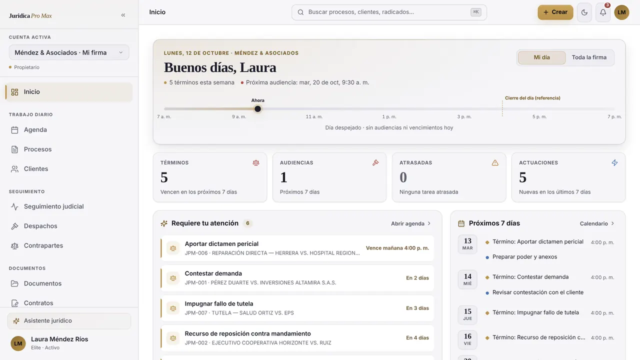Open the 14 MIÉ date tile
Viewport: 640px width, 360px height.
(x=467, y=280)
